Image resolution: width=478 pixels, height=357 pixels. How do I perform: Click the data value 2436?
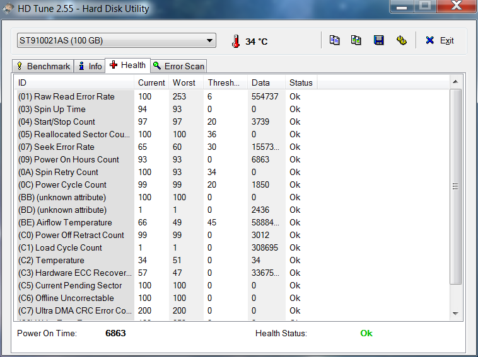click(260, 210)
